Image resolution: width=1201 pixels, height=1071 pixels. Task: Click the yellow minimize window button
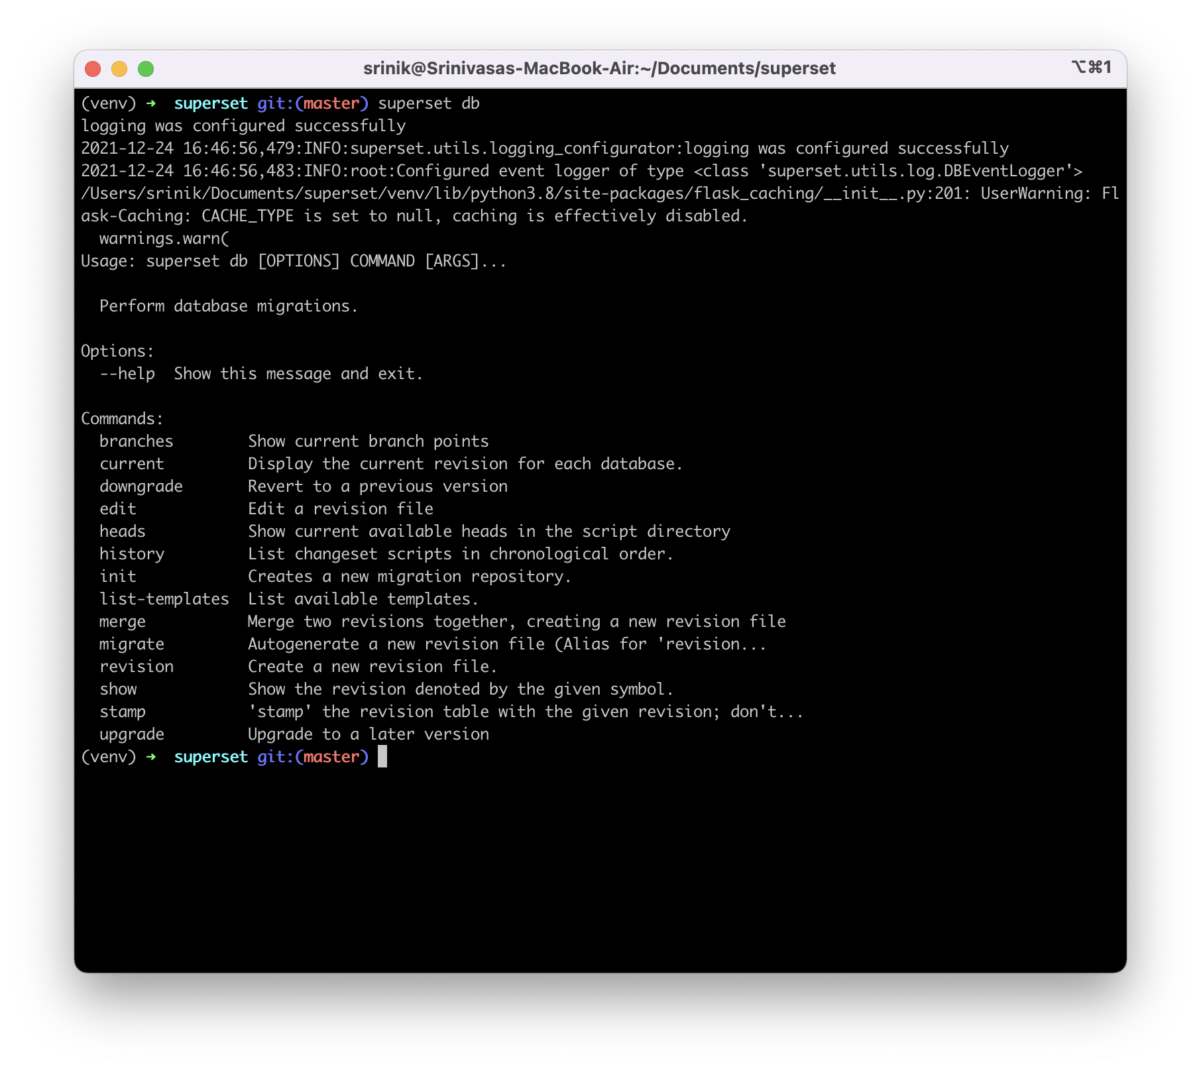click(x=119, y=69)
